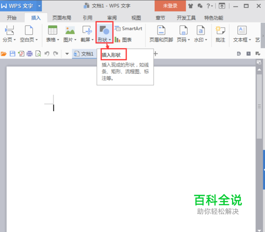
Task: Expand the 水印 dropdown arrow
Action: point(206,40)
